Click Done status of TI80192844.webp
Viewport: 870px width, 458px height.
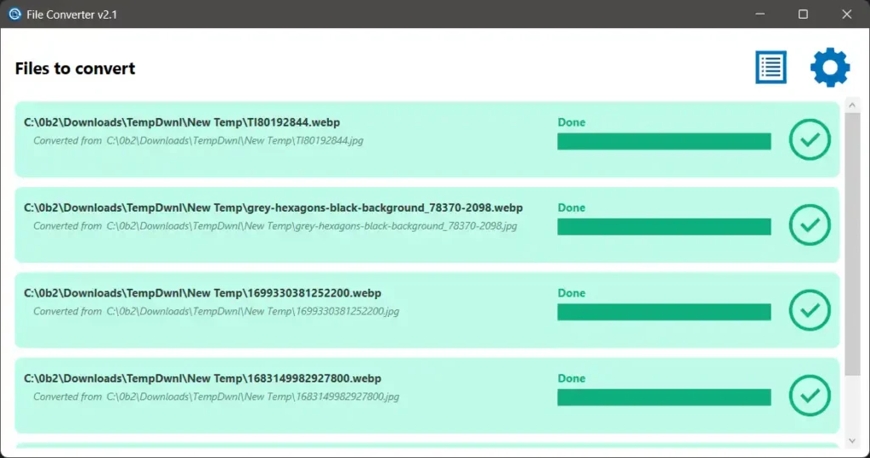[x=572, y=122]
